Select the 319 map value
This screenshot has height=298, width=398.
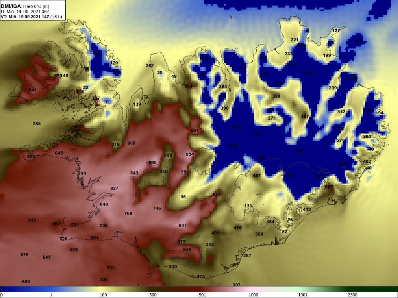click(115, 145)
